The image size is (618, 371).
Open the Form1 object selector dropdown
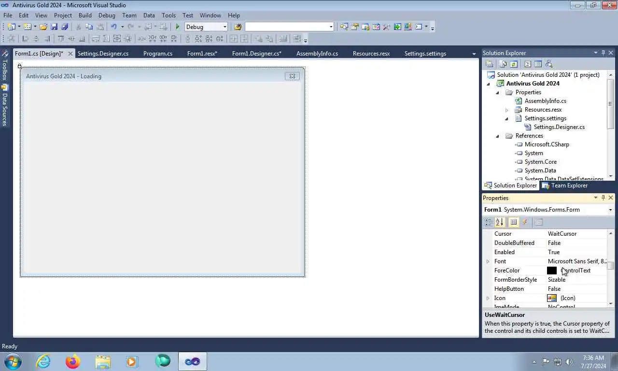tap(610, 210)
